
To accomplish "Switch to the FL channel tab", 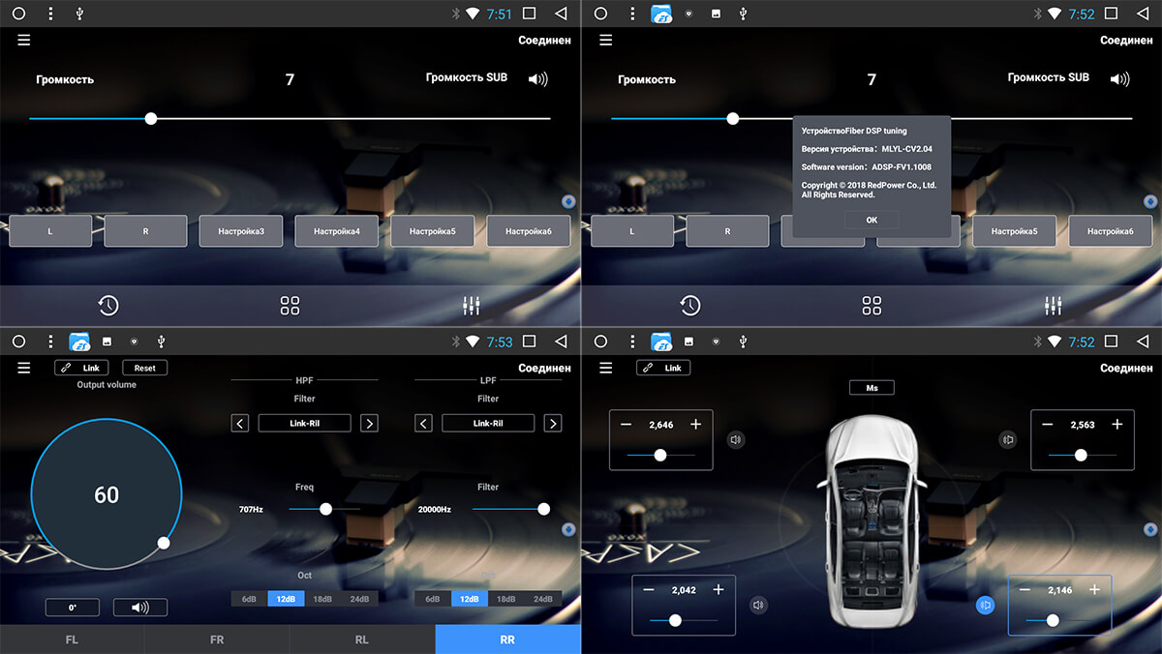I will click(x=72, y=639).
